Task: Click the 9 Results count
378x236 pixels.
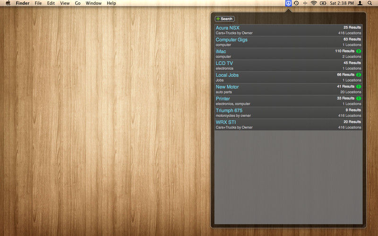Action: point(353,110)
